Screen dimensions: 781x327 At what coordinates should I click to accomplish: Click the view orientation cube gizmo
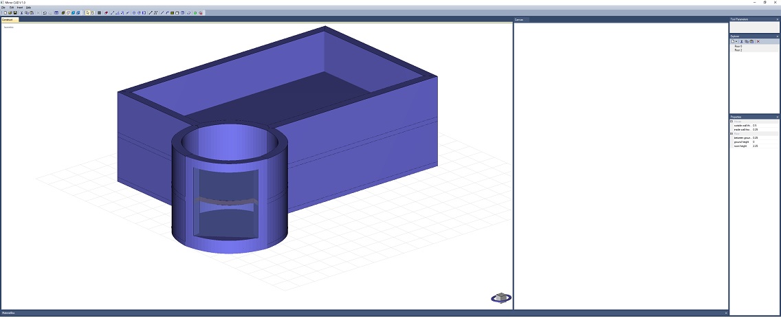pyautogui.click(x=501, y=297)
